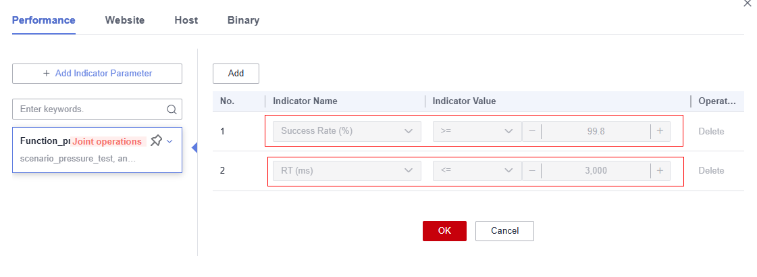Switch to the Binary tab
Viewport: 757px width, 277px height.
point(243,20)
